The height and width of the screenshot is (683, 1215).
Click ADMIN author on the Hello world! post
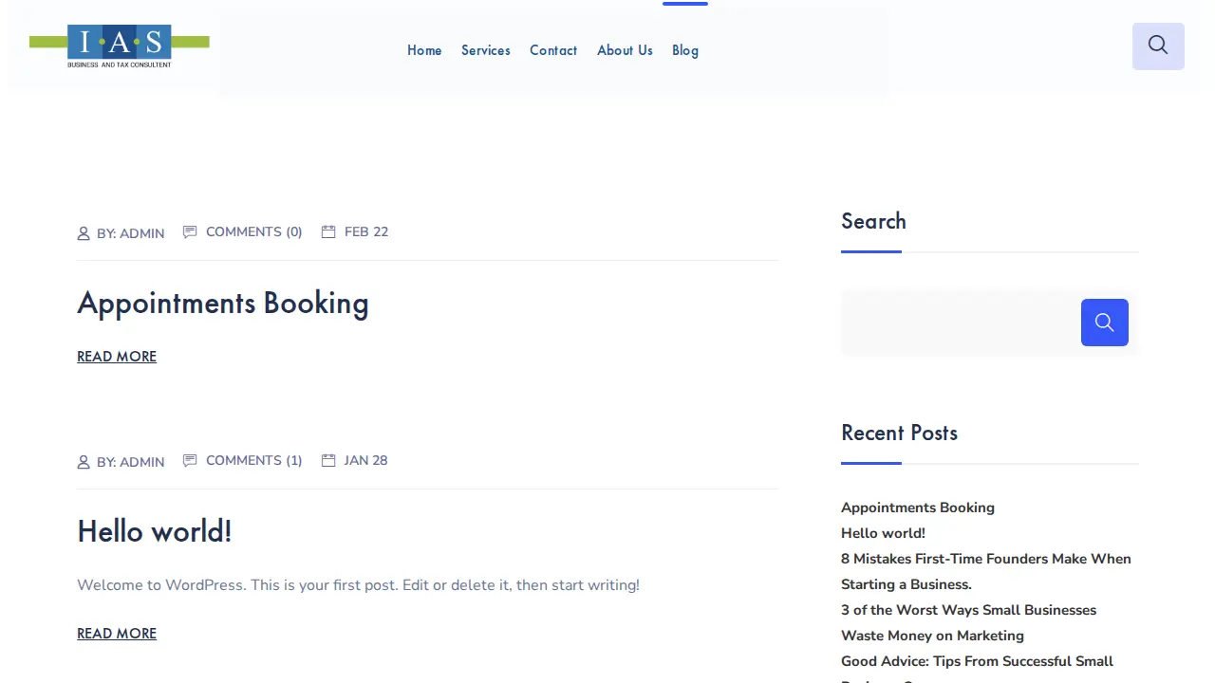(x=142, y=462)
